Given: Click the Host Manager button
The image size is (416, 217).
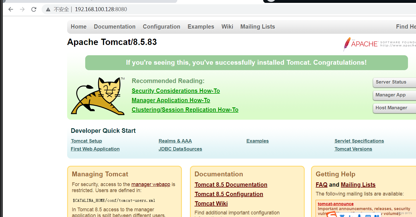Looking at the screenshot, I should (394, 108).
